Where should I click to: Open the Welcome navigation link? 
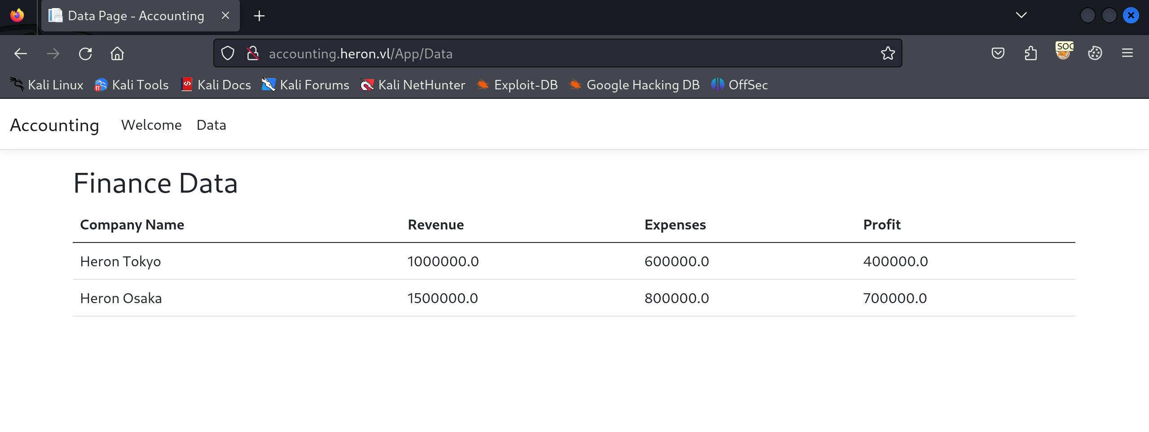point(151,125)
